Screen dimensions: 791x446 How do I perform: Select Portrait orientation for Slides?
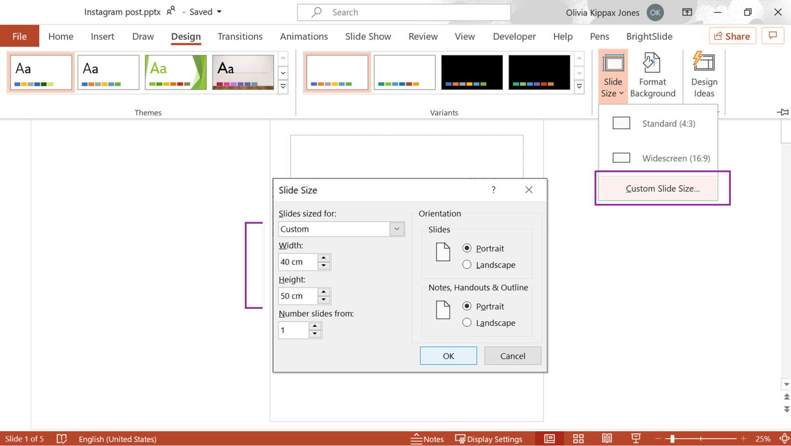(467, 248)
